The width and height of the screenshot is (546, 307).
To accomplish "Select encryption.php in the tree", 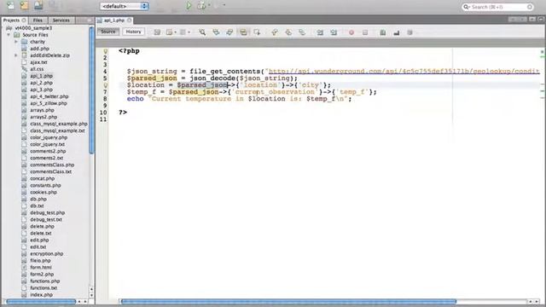I will pos(46,254).
